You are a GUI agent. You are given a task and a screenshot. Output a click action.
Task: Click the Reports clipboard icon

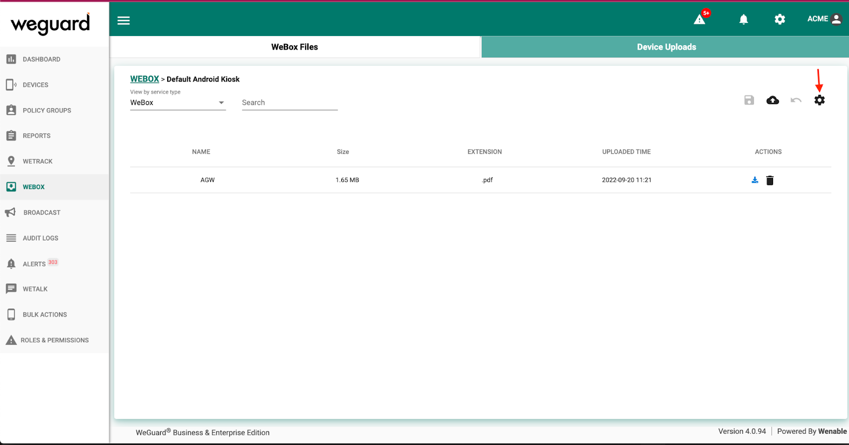click(x=11, y=136)
